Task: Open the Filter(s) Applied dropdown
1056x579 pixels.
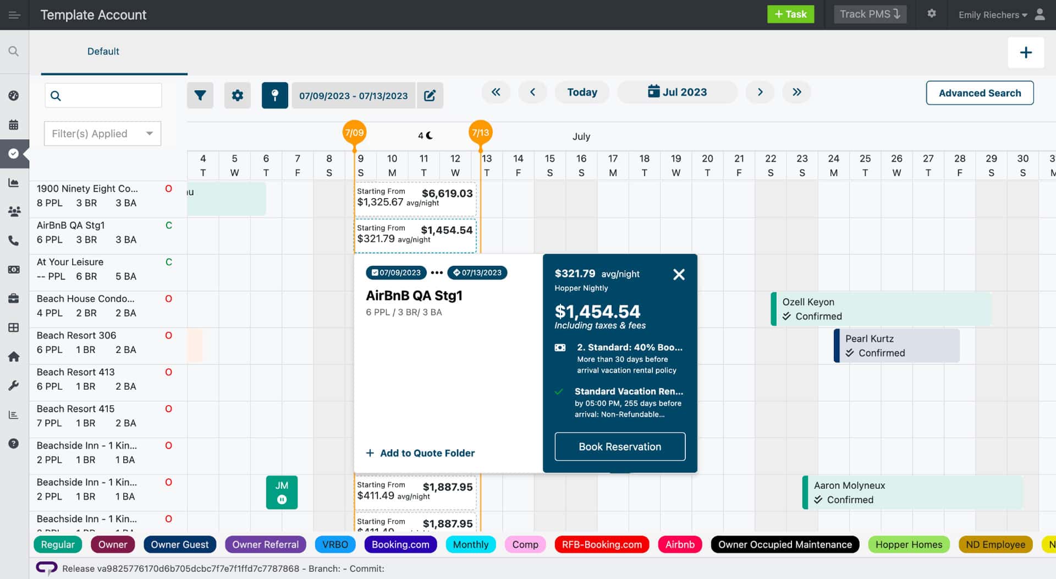Action: (102, 133)
